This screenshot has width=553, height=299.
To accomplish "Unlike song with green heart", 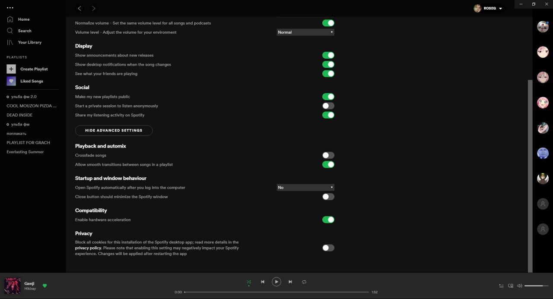I will click(44, 286).
